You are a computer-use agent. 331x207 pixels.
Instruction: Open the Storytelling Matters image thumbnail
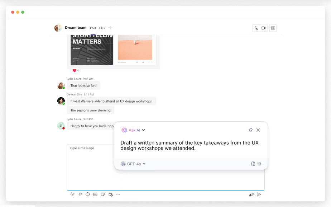pos(92,50)
